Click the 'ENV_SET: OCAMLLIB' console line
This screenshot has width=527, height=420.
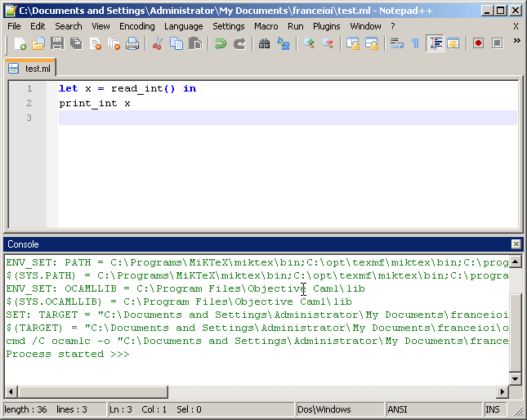[185, 288]
